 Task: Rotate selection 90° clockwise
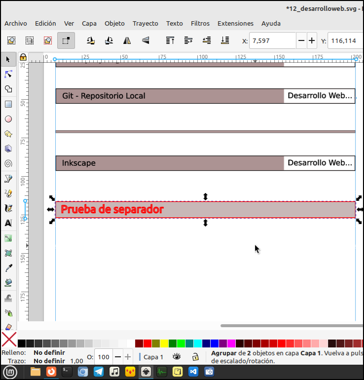109,40
